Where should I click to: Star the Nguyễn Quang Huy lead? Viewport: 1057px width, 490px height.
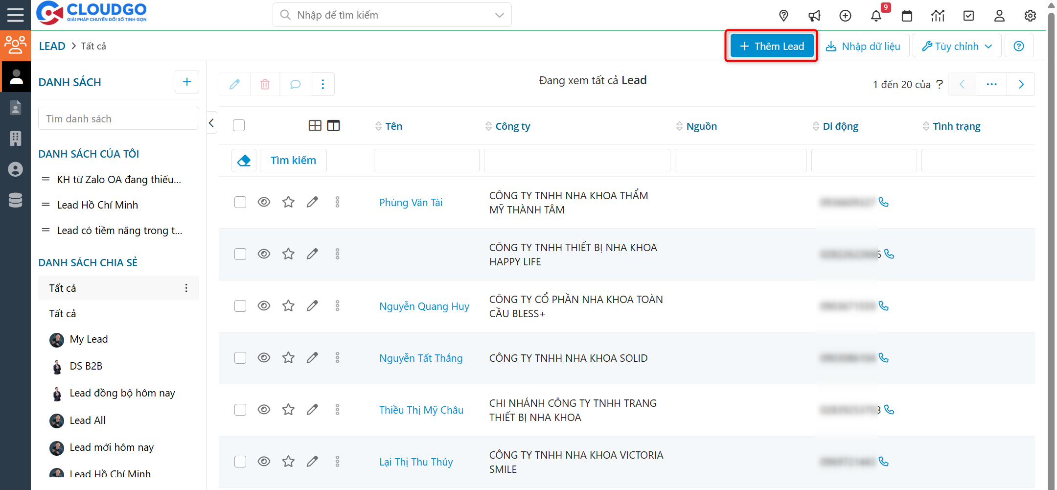point(288,306)
